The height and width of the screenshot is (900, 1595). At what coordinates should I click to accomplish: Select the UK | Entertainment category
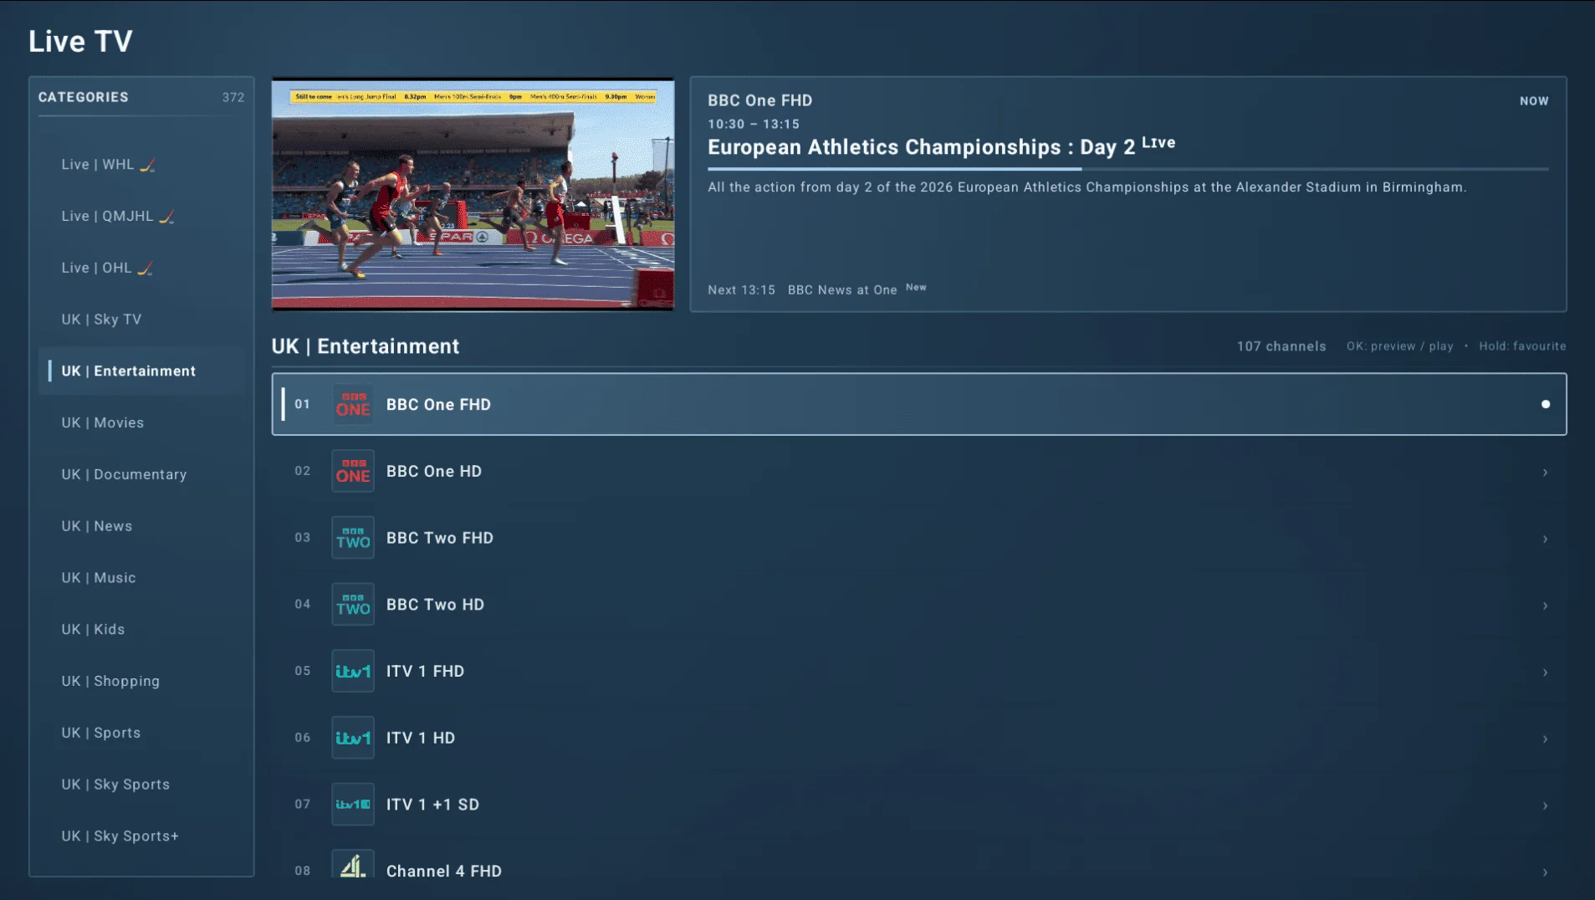[141, 371]
